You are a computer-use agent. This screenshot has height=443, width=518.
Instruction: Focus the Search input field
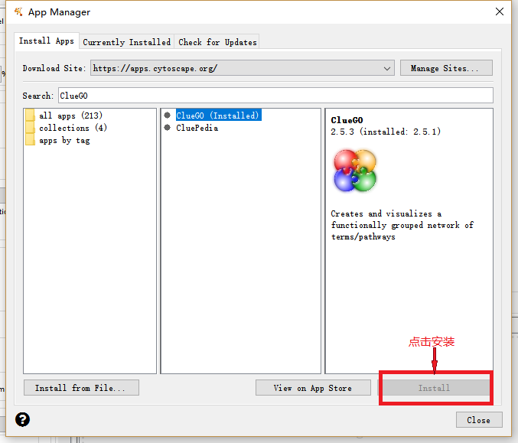276,96
